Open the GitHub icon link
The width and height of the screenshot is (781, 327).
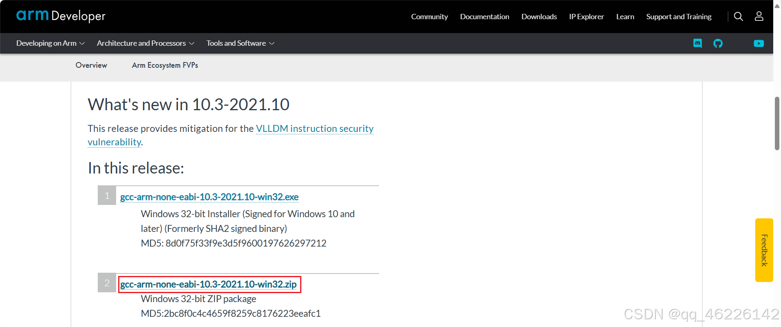[718, 43]
